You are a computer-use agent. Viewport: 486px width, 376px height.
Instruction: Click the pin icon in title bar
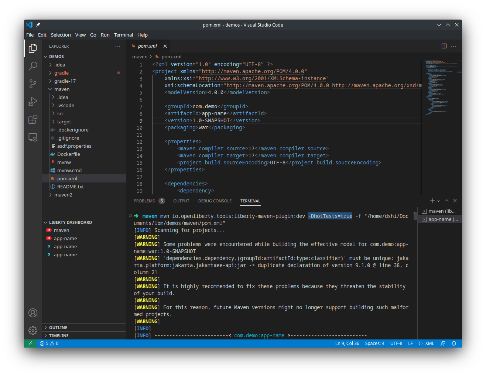(38, 25)
